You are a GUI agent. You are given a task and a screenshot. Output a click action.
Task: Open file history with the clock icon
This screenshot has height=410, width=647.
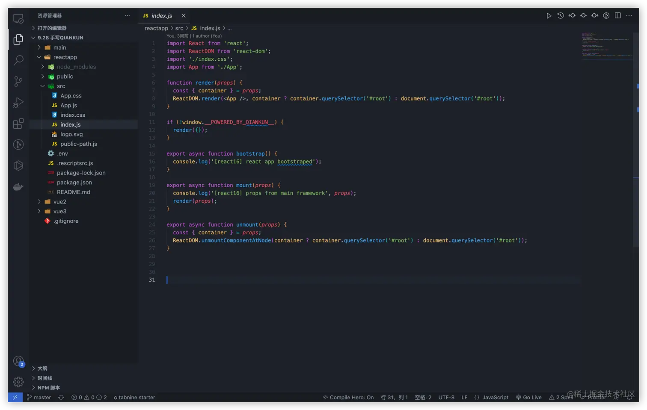[561, 16]
